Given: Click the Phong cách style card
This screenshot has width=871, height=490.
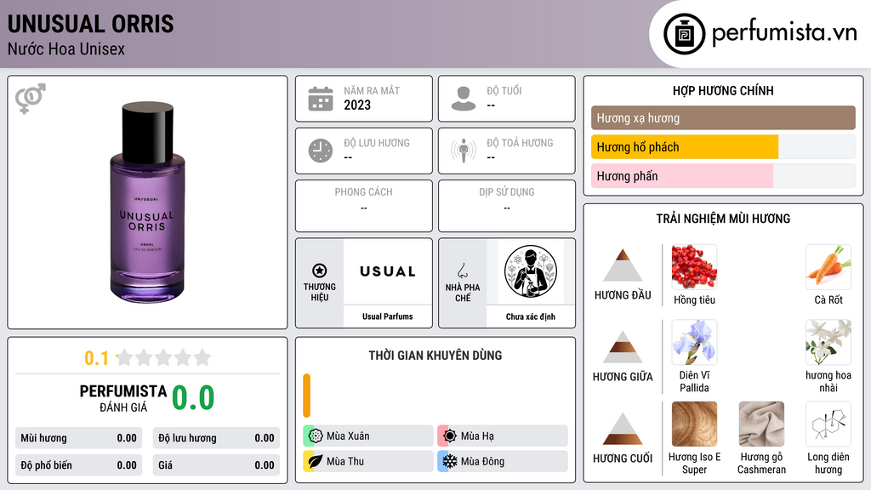Looking at the screenshot, I should coord(364,206).
